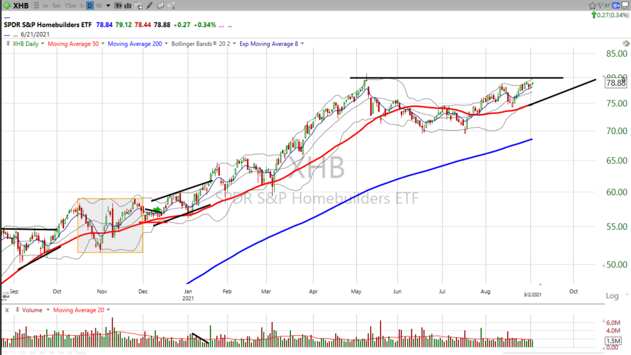631x355 pixels.
Task: Click the XHB Daily plot drag handle
Action: [8, 43]
